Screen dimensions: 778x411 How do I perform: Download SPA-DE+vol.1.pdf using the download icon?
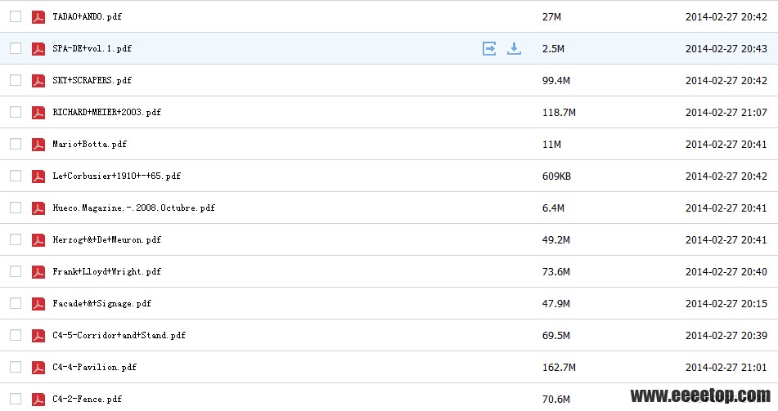[x=514, y=48]
